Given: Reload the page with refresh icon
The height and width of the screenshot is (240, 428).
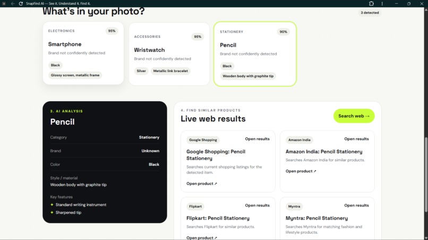Looking at the screenshot, I should (x=21, y=4).
